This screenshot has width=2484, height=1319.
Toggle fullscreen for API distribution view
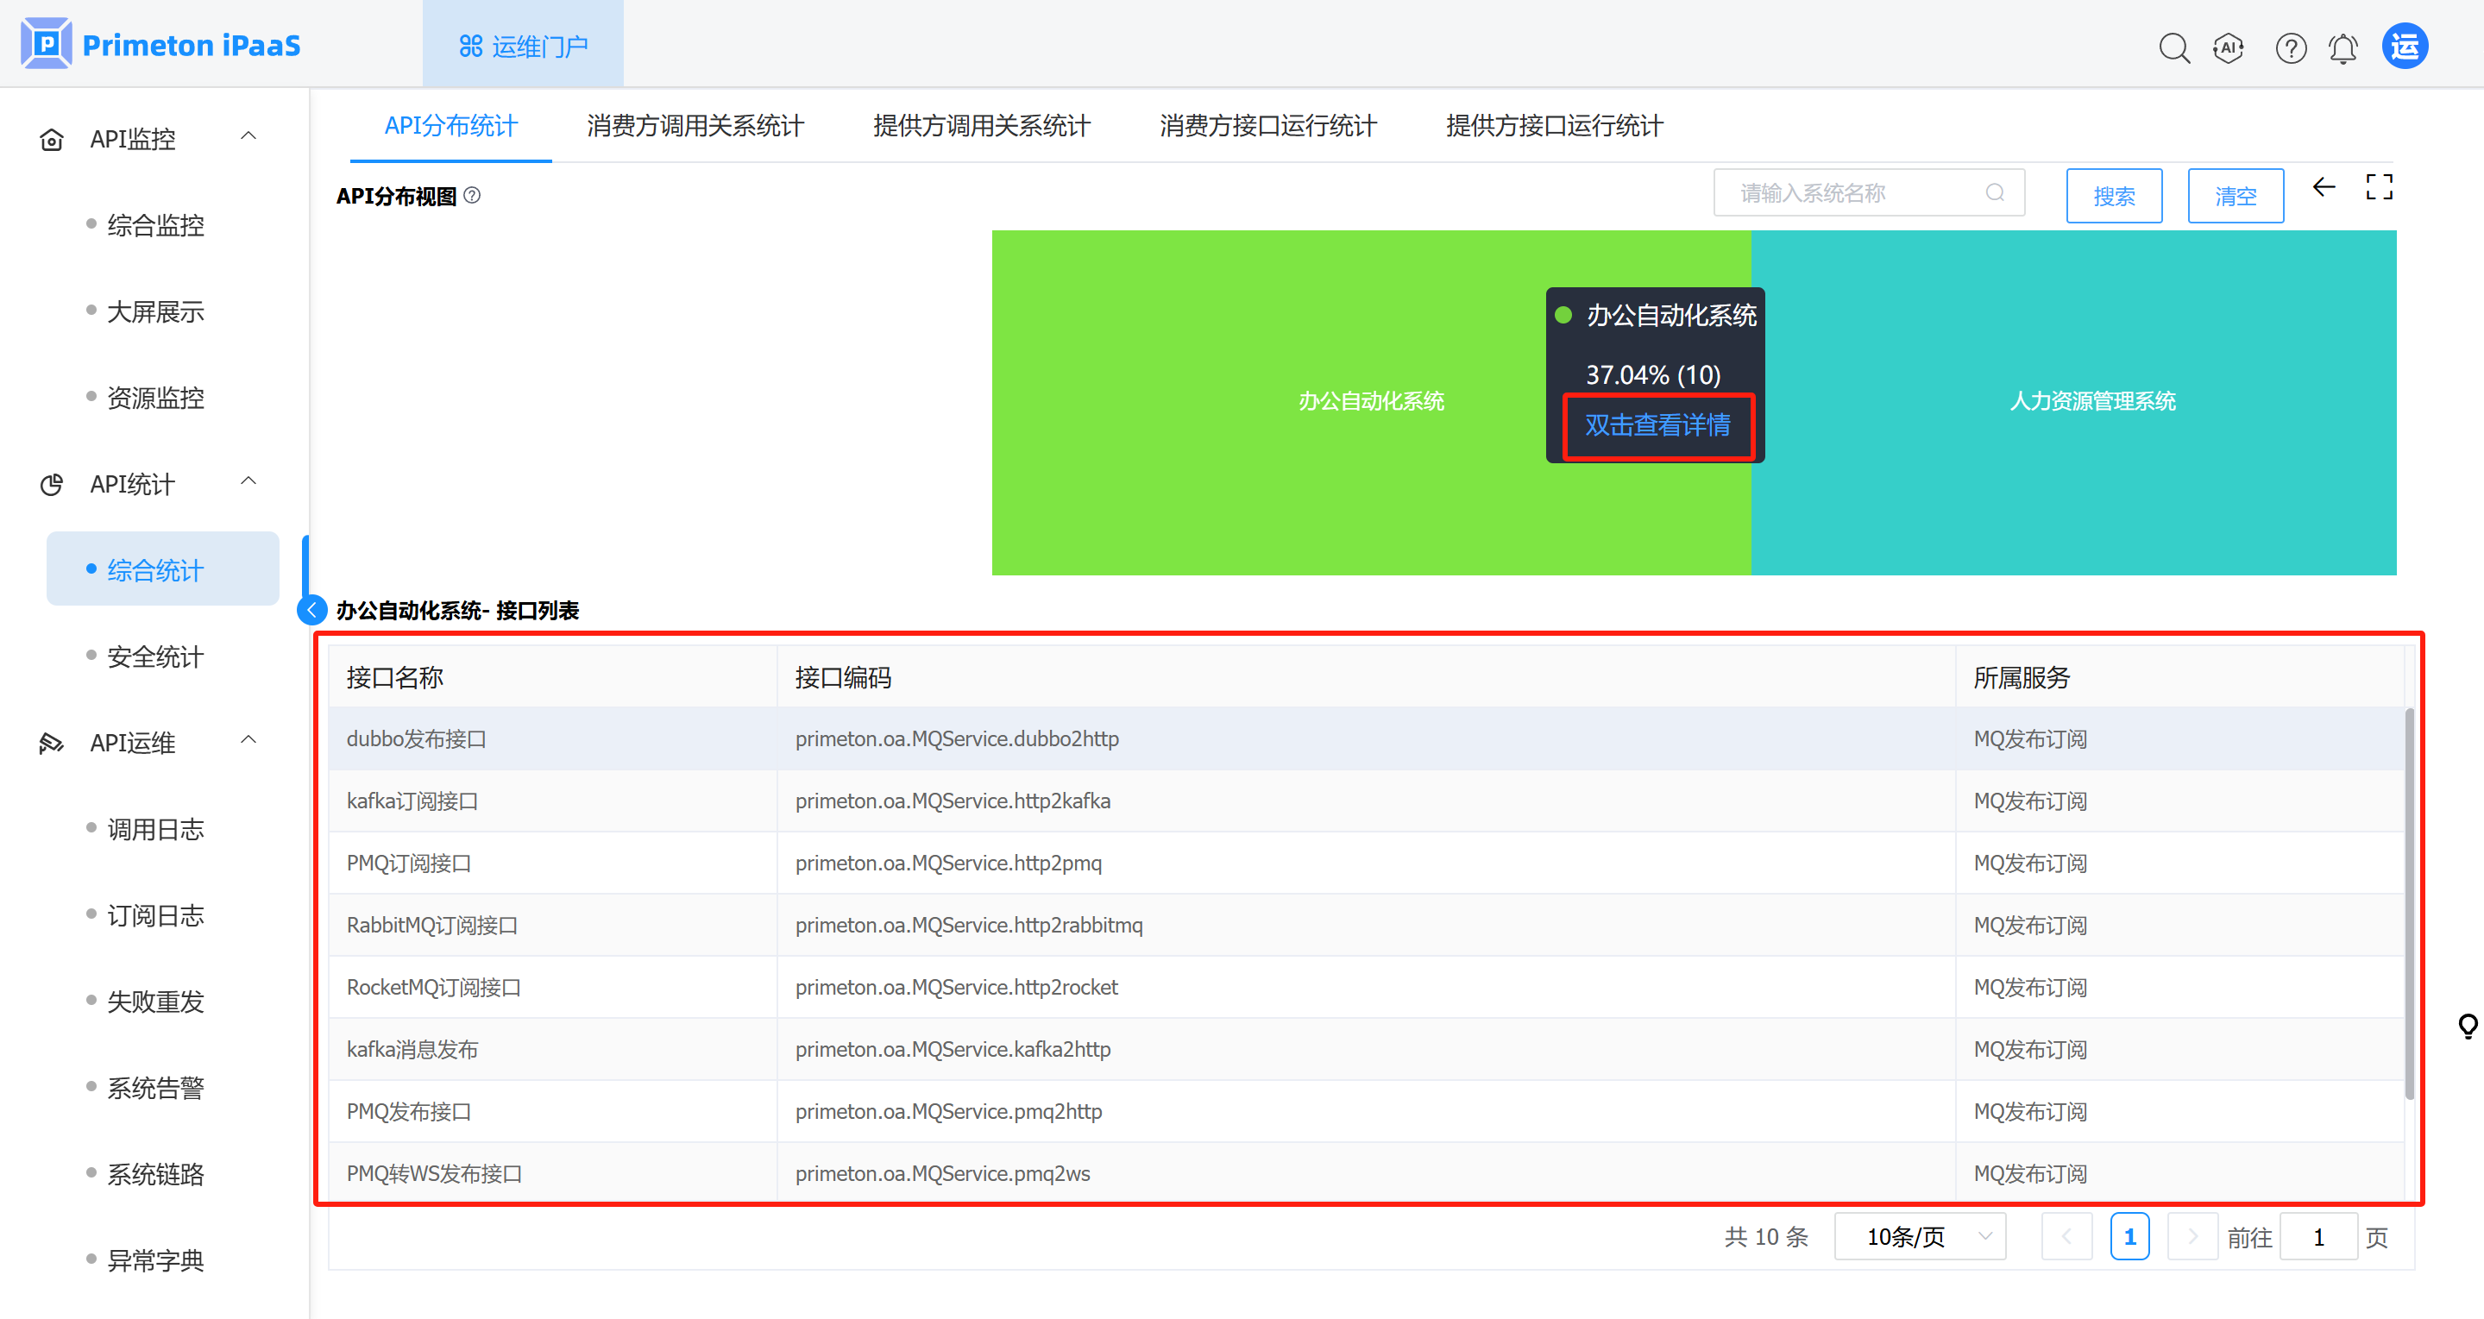click(2379, 187)
